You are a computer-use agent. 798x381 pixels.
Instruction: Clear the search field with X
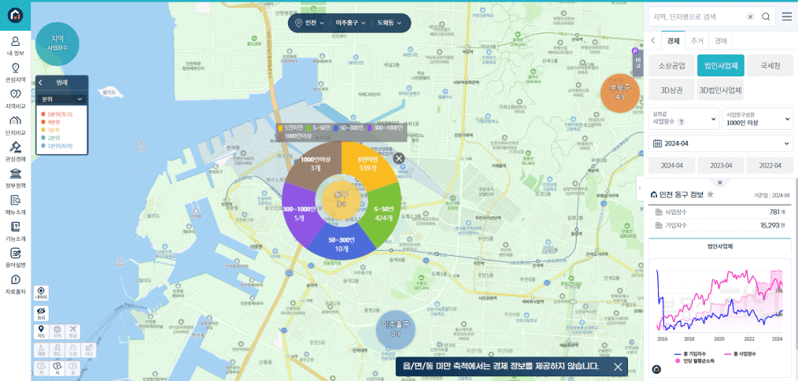(x=750, y=17)
